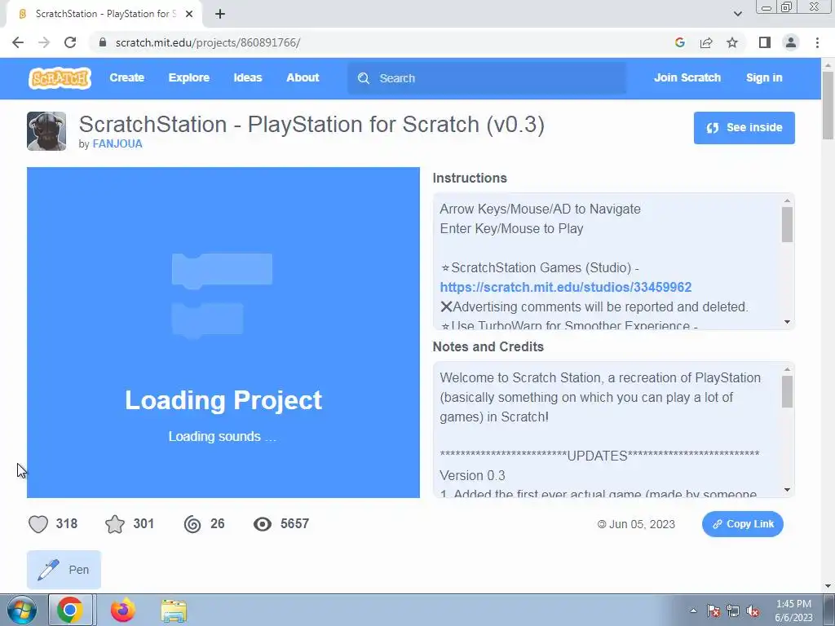Click the browser back arrow

18,42
